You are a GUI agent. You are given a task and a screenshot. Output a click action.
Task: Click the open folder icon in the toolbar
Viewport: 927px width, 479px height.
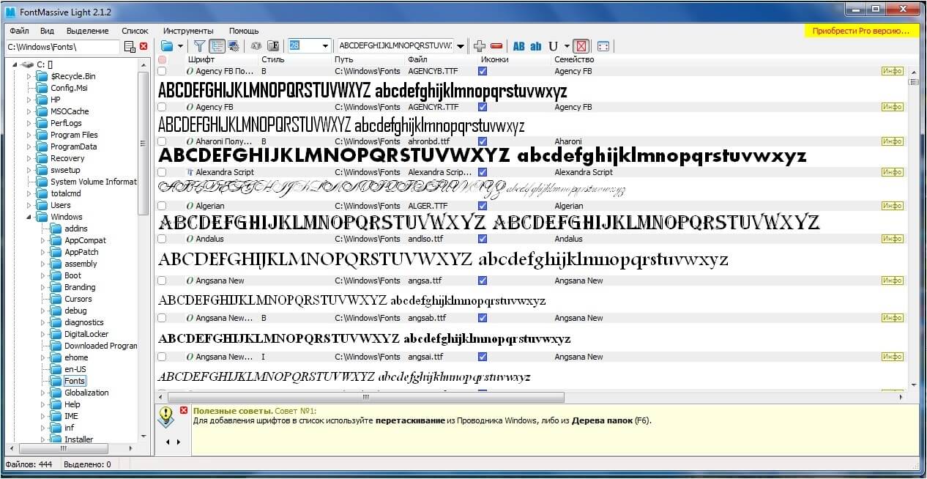167,46
